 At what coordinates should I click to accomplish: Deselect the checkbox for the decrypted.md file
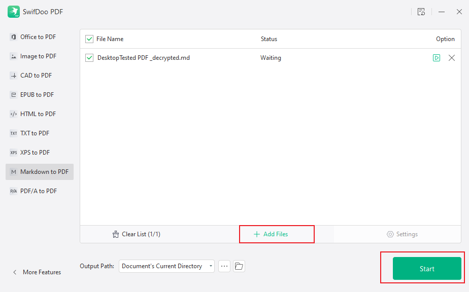(x=89, y=58)
